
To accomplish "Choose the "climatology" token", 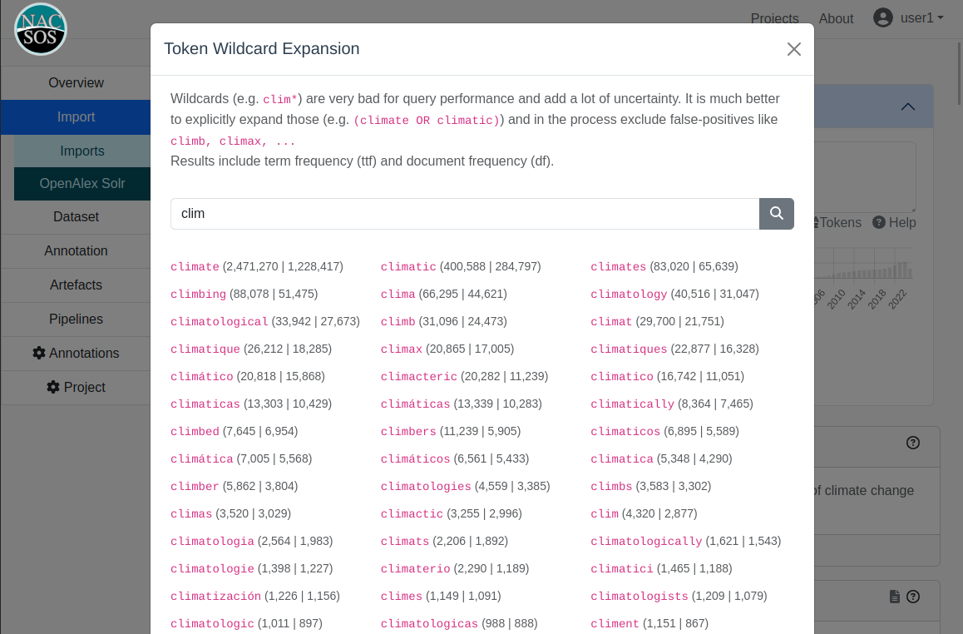I will tap(629, 295).
